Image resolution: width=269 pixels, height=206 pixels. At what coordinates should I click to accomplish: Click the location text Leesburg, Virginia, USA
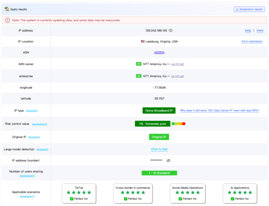click(161, 42)
